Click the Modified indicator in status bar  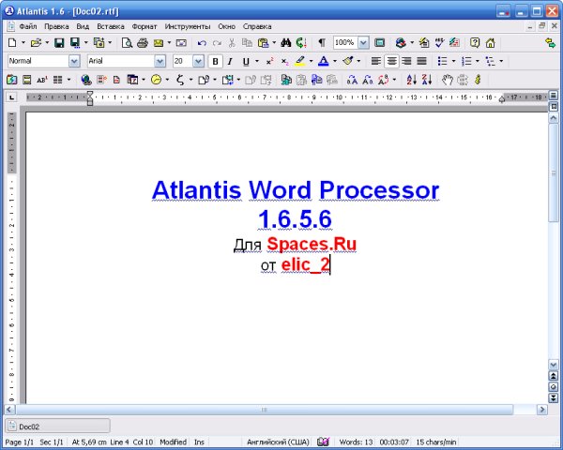(x=173, y=442)
